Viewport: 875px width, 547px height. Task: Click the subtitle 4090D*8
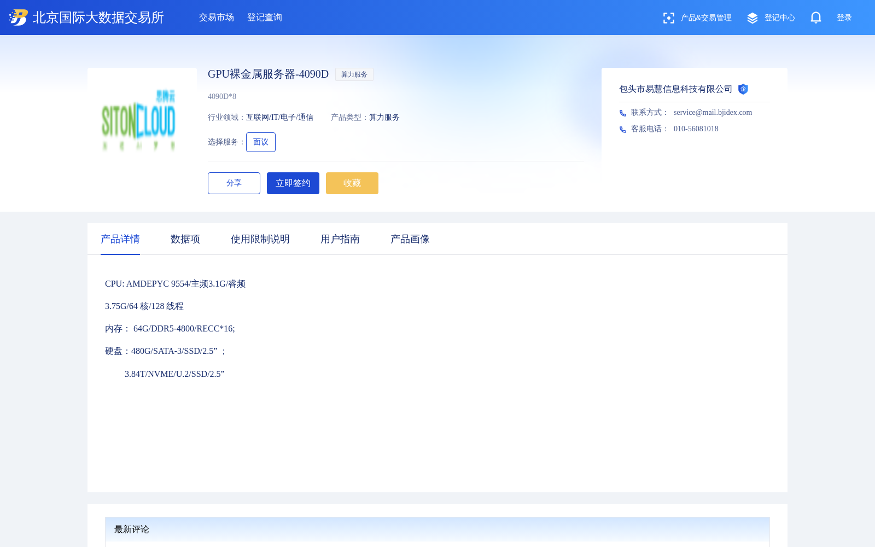[x=222, y=96]
